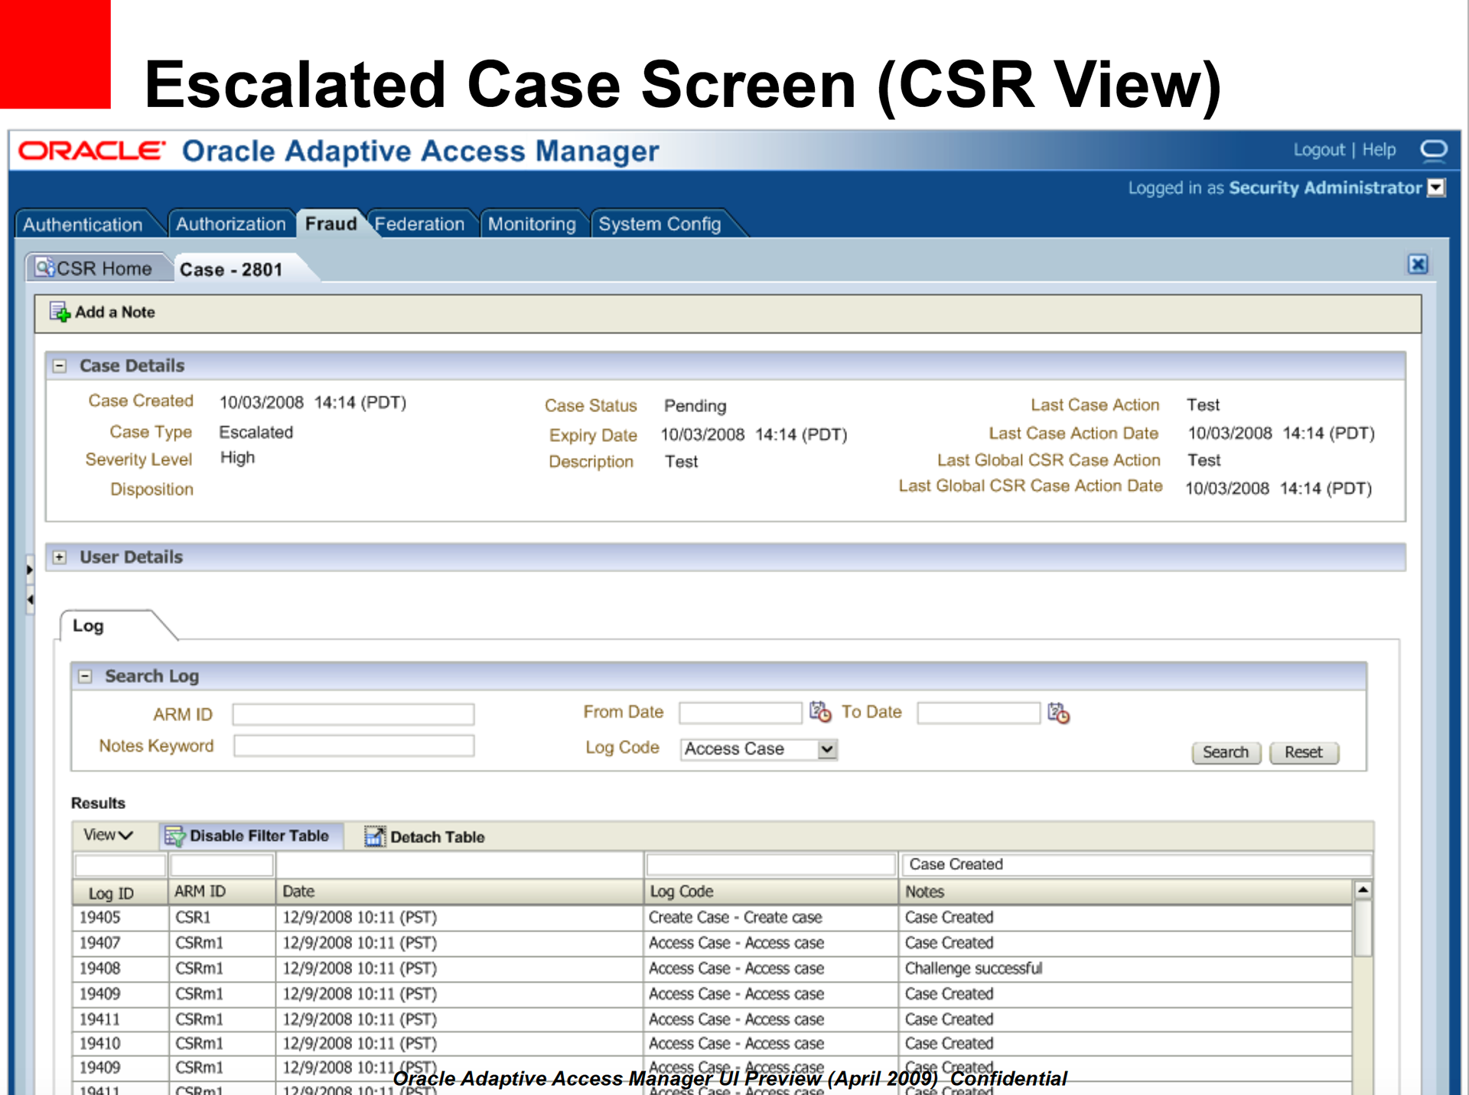Screen dimensions: 1469x1095
Task: Click the results table scrollbar up arrow
Action: (x=1363, y=889)
